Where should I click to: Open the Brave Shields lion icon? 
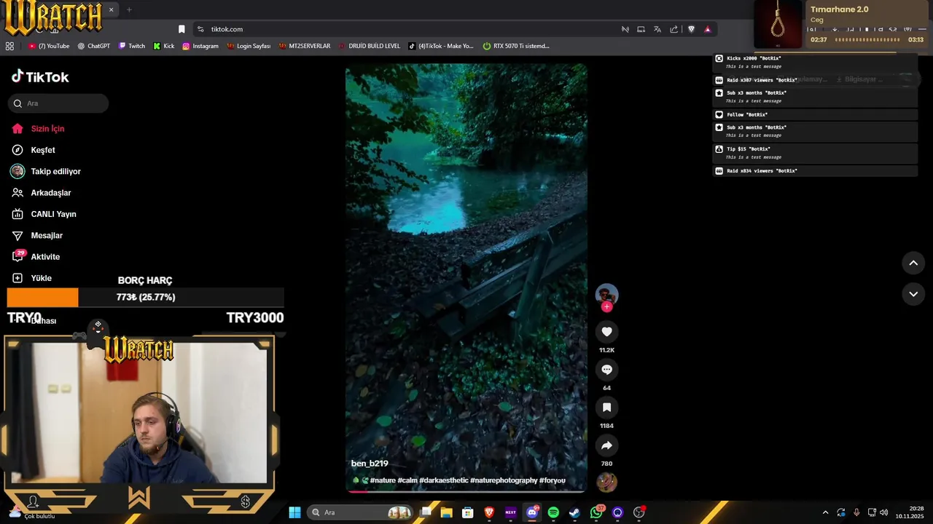pos(691,29)
